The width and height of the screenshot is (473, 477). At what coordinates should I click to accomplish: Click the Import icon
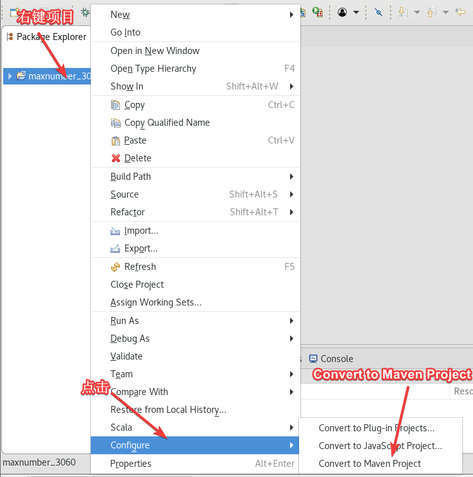[115, 231]
